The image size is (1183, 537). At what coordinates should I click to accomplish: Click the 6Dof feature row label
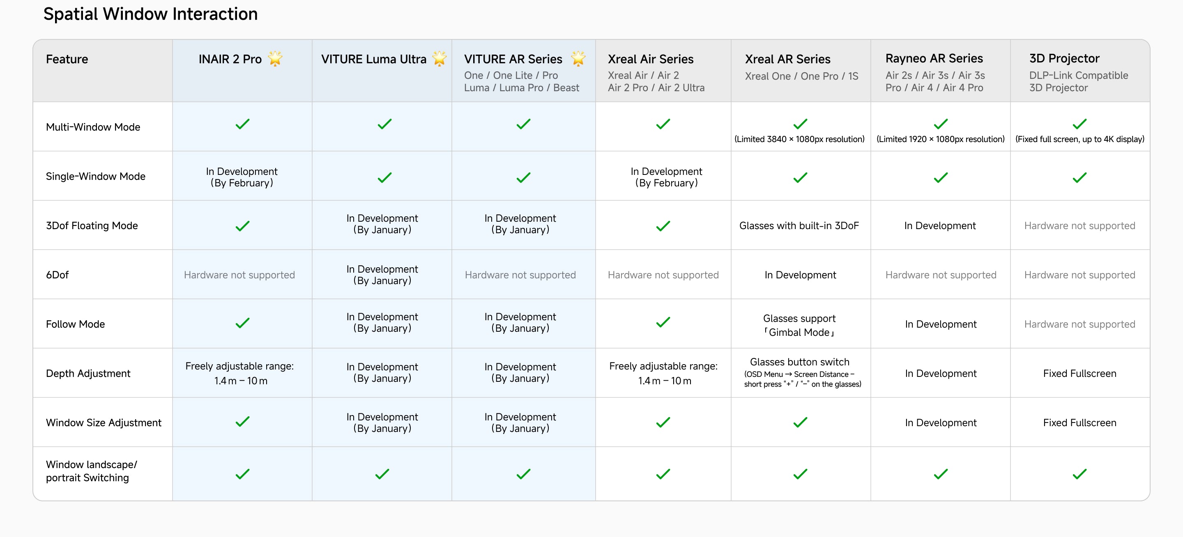[58, 275]
